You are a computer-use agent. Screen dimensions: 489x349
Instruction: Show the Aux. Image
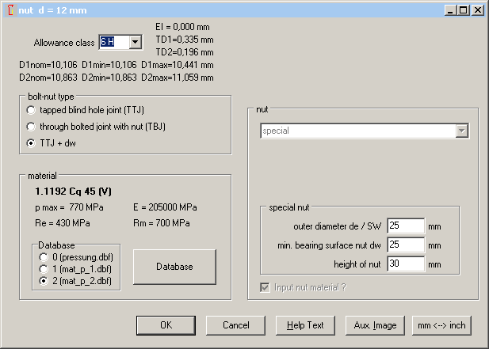coord(375,325)
